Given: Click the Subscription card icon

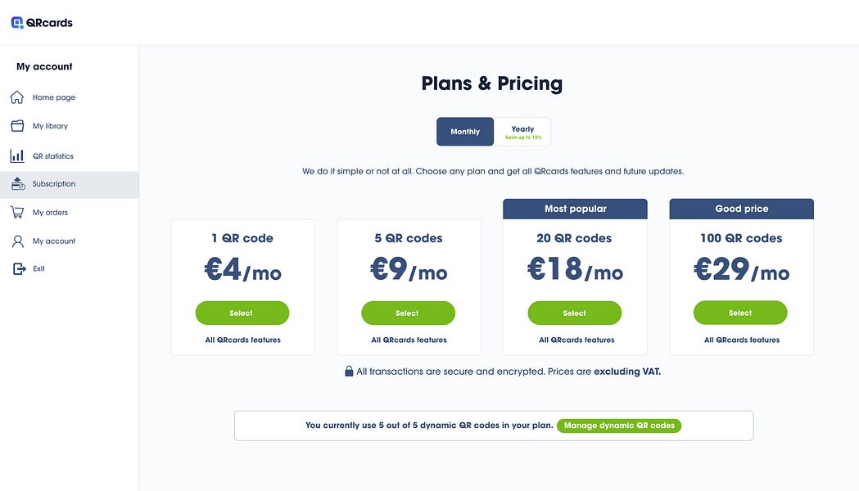Looking at the screenshot, I should click(x=18, y=184).
